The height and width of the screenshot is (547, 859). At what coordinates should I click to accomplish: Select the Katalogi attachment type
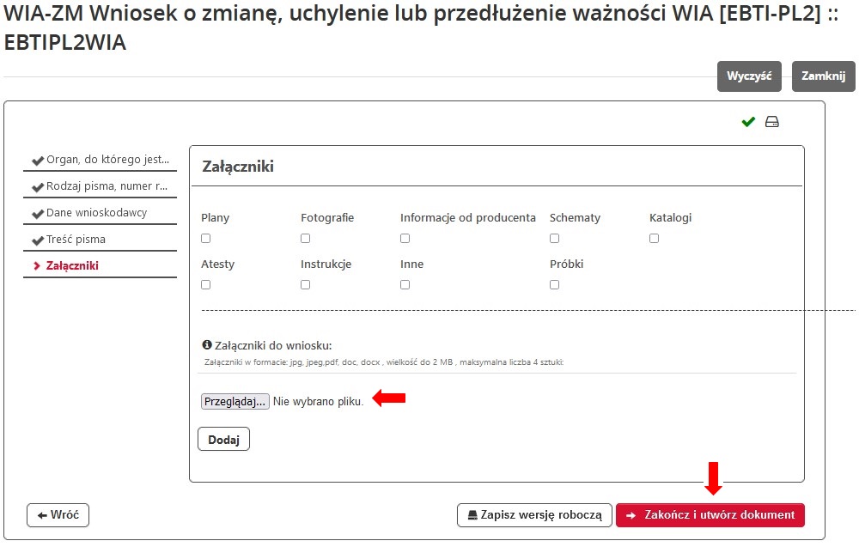[654, 238]
